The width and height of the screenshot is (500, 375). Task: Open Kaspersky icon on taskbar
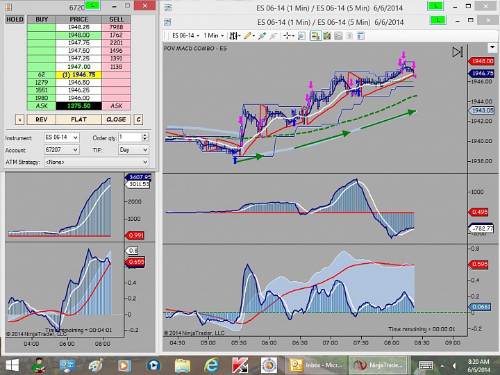[240, 365]
